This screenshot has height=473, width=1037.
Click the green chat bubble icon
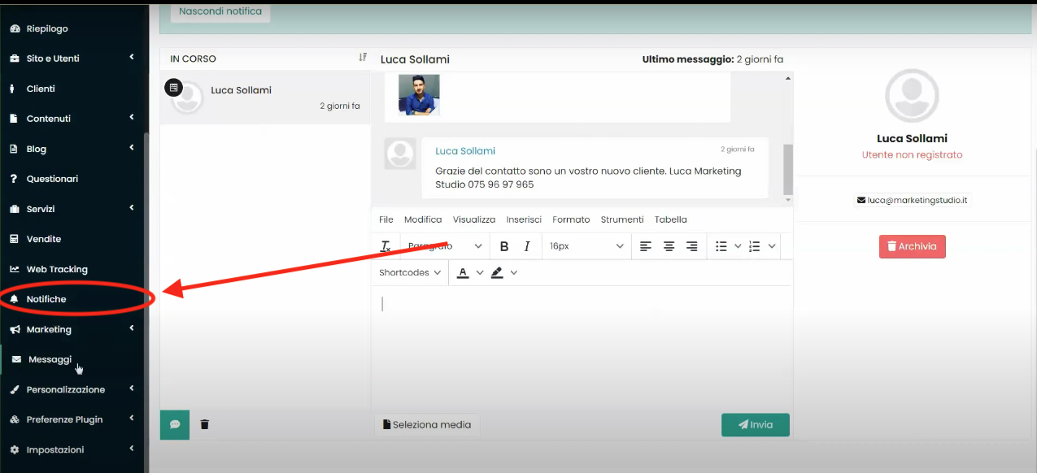175,424
